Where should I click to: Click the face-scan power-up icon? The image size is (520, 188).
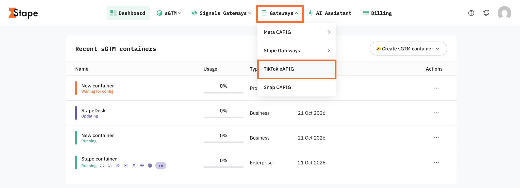coord(134,166)
